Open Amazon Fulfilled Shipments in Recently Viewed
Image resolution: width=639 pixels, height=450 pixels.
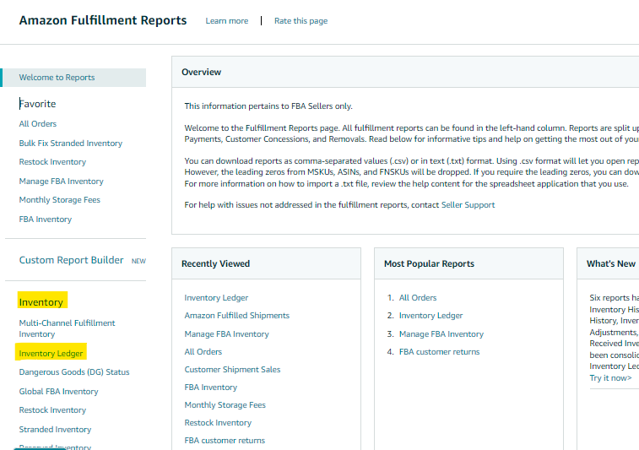point(236,316)
